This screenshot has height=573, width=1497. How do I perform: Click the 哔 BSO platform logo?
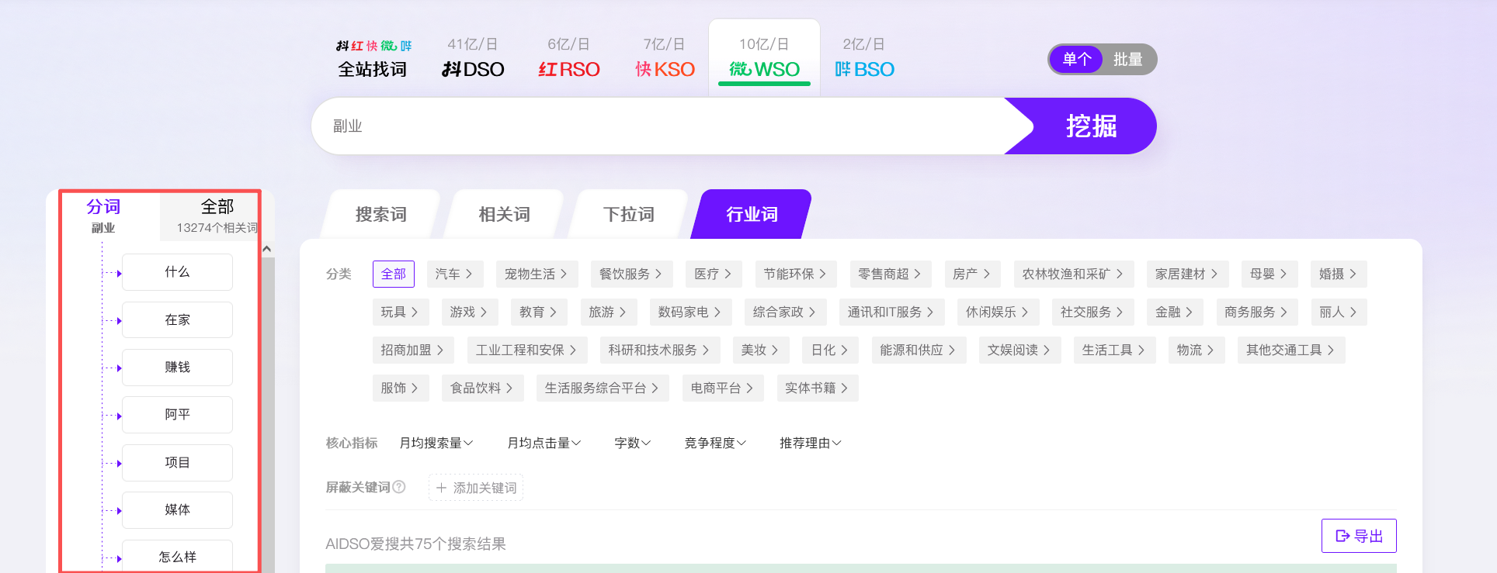tap(864, 69)
